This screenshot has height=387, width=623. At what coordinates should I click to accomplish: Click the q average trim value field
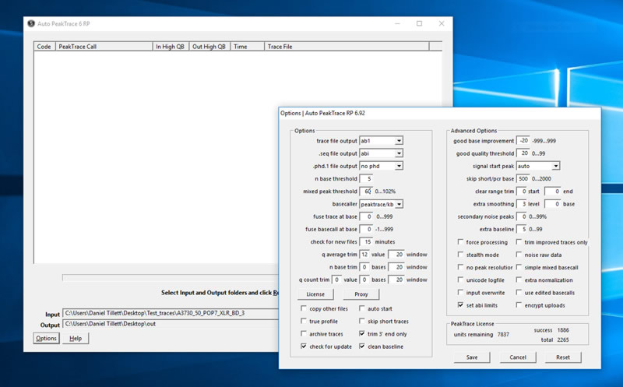pos(364,255)
